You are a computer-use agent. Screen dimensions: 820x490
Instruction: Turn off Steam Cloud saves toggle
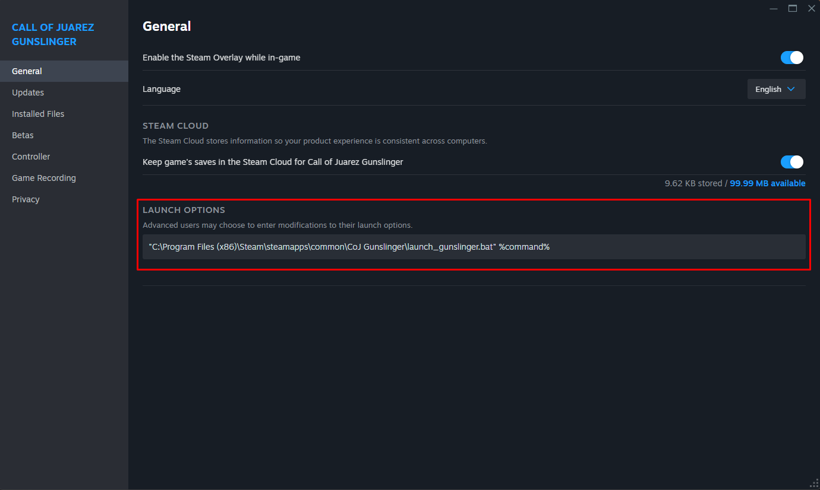tap(791, 162)
